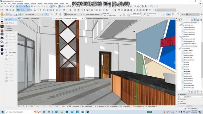The image size is (203, 114).
Task: Open the Layout Book icon in the Navigator header
Action: 198,20
